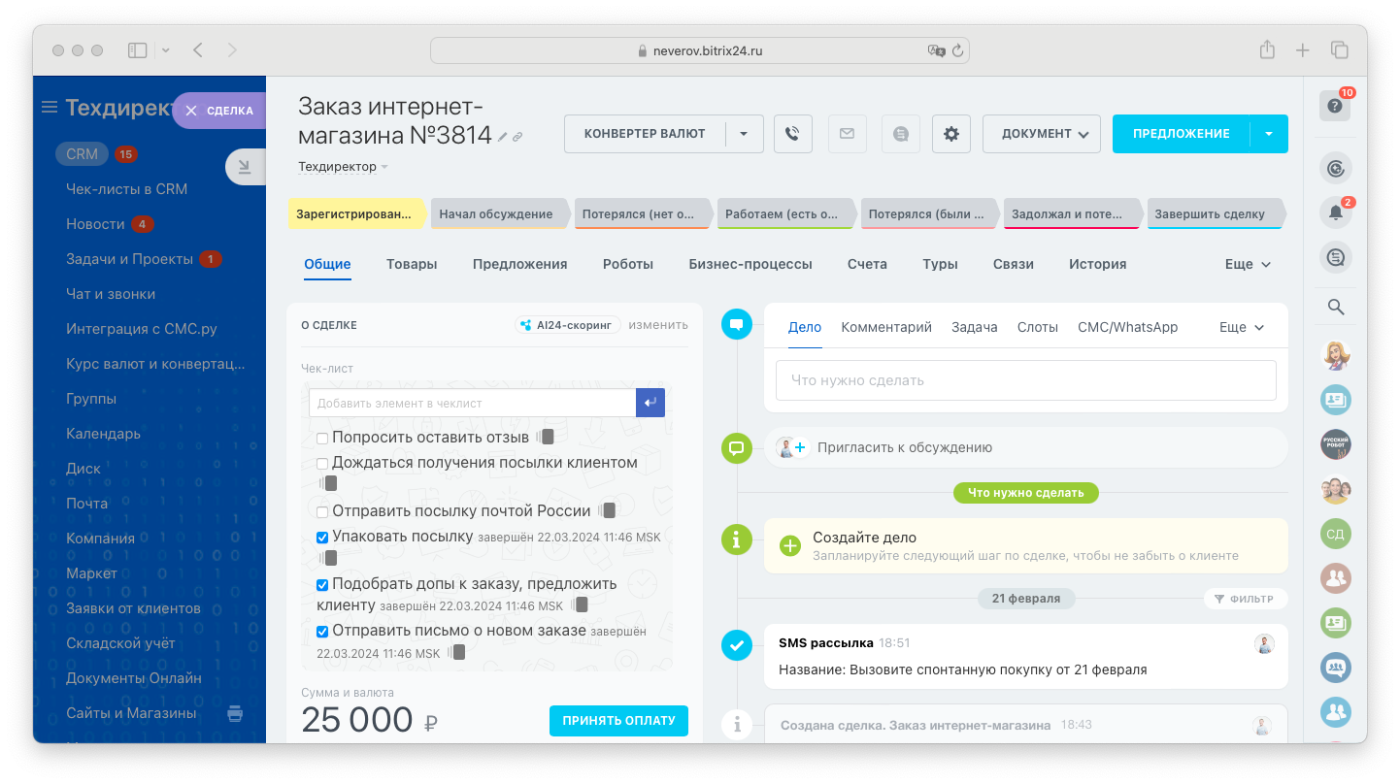
Task: Reload the page in address bar
Action: pos(957,50)
